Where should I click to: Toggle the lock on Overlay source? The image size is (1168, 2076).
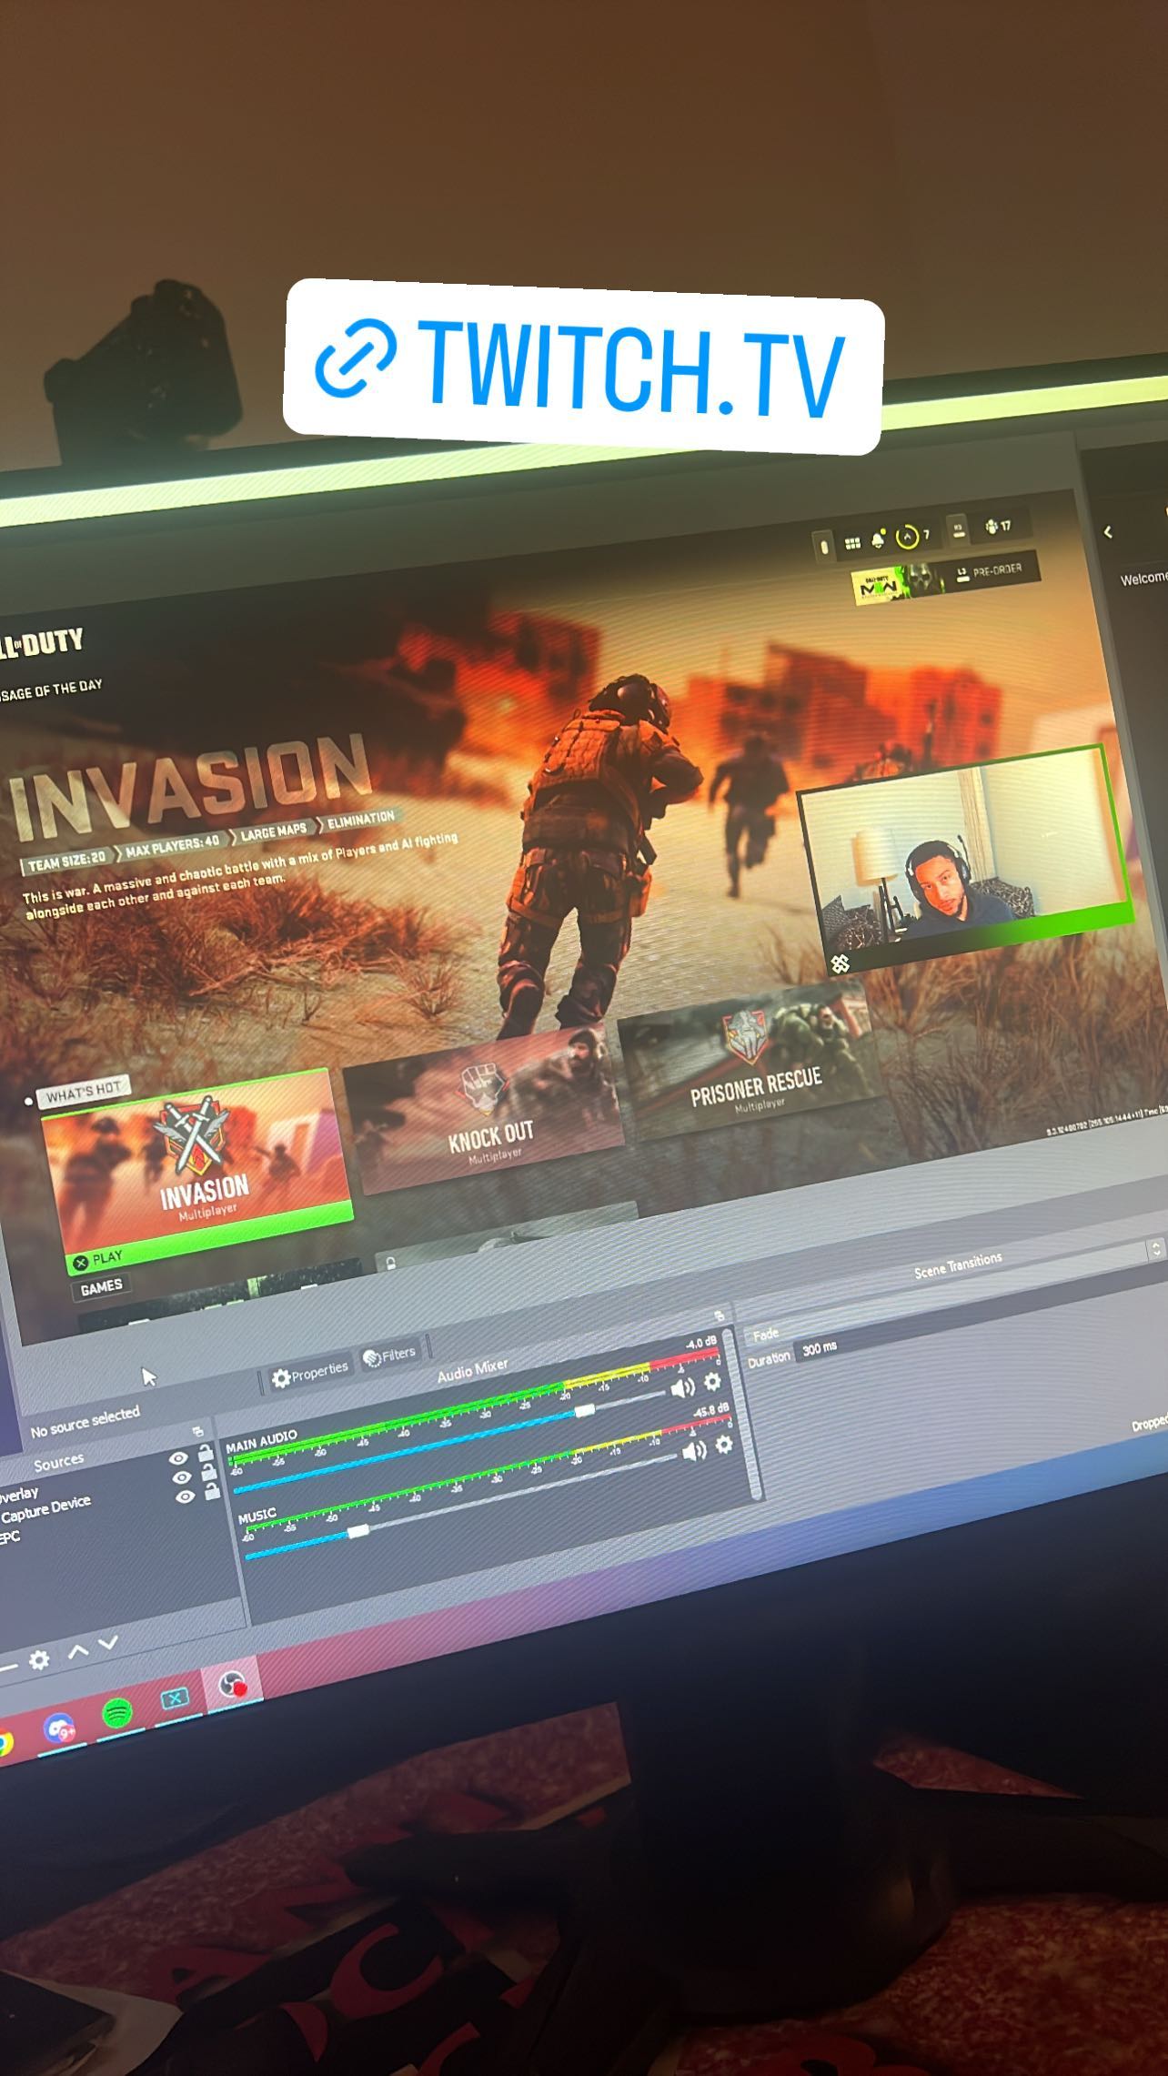pos(206,1453)
